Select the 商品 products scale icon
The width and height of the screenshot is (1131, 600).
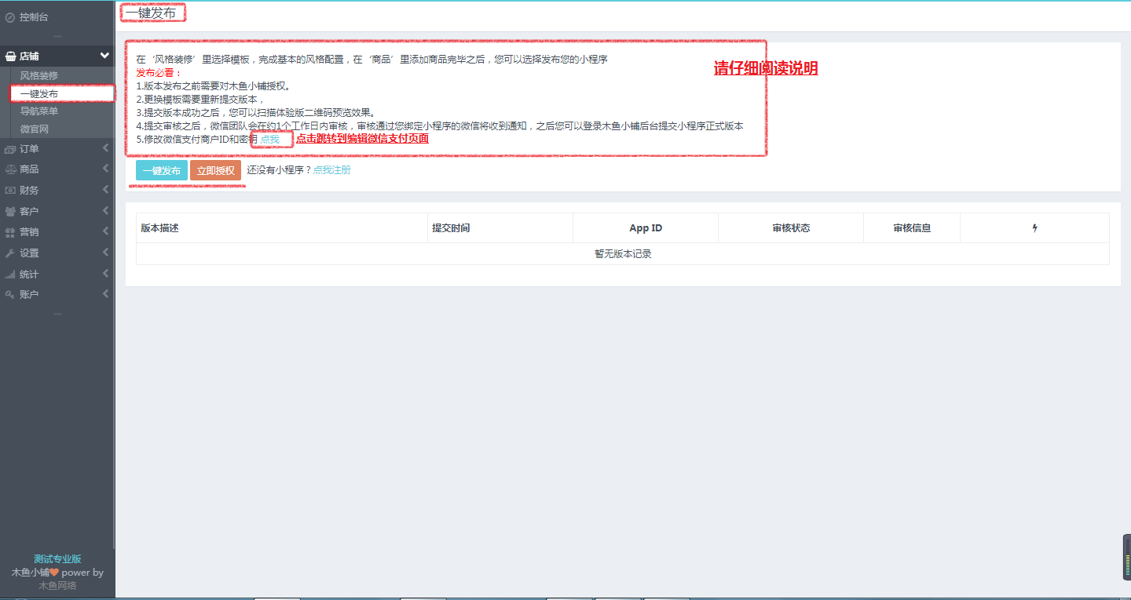click(9, 169)
